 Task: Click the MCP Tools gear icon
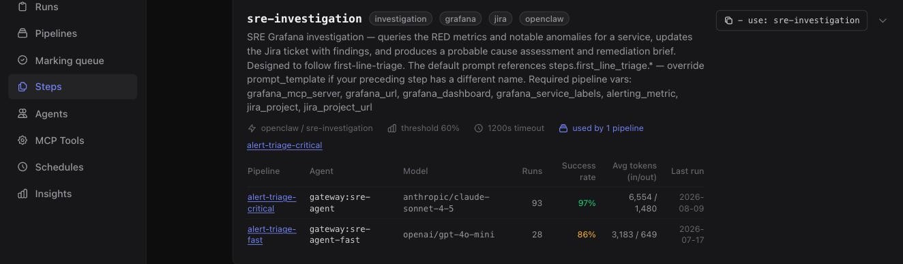(x=23, y=140)
